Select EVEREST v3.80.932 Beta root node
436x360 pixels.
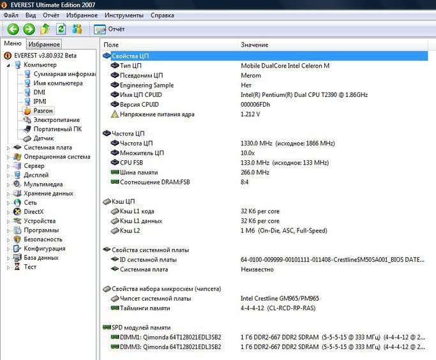pyautogui.click(x=45, y=56)
